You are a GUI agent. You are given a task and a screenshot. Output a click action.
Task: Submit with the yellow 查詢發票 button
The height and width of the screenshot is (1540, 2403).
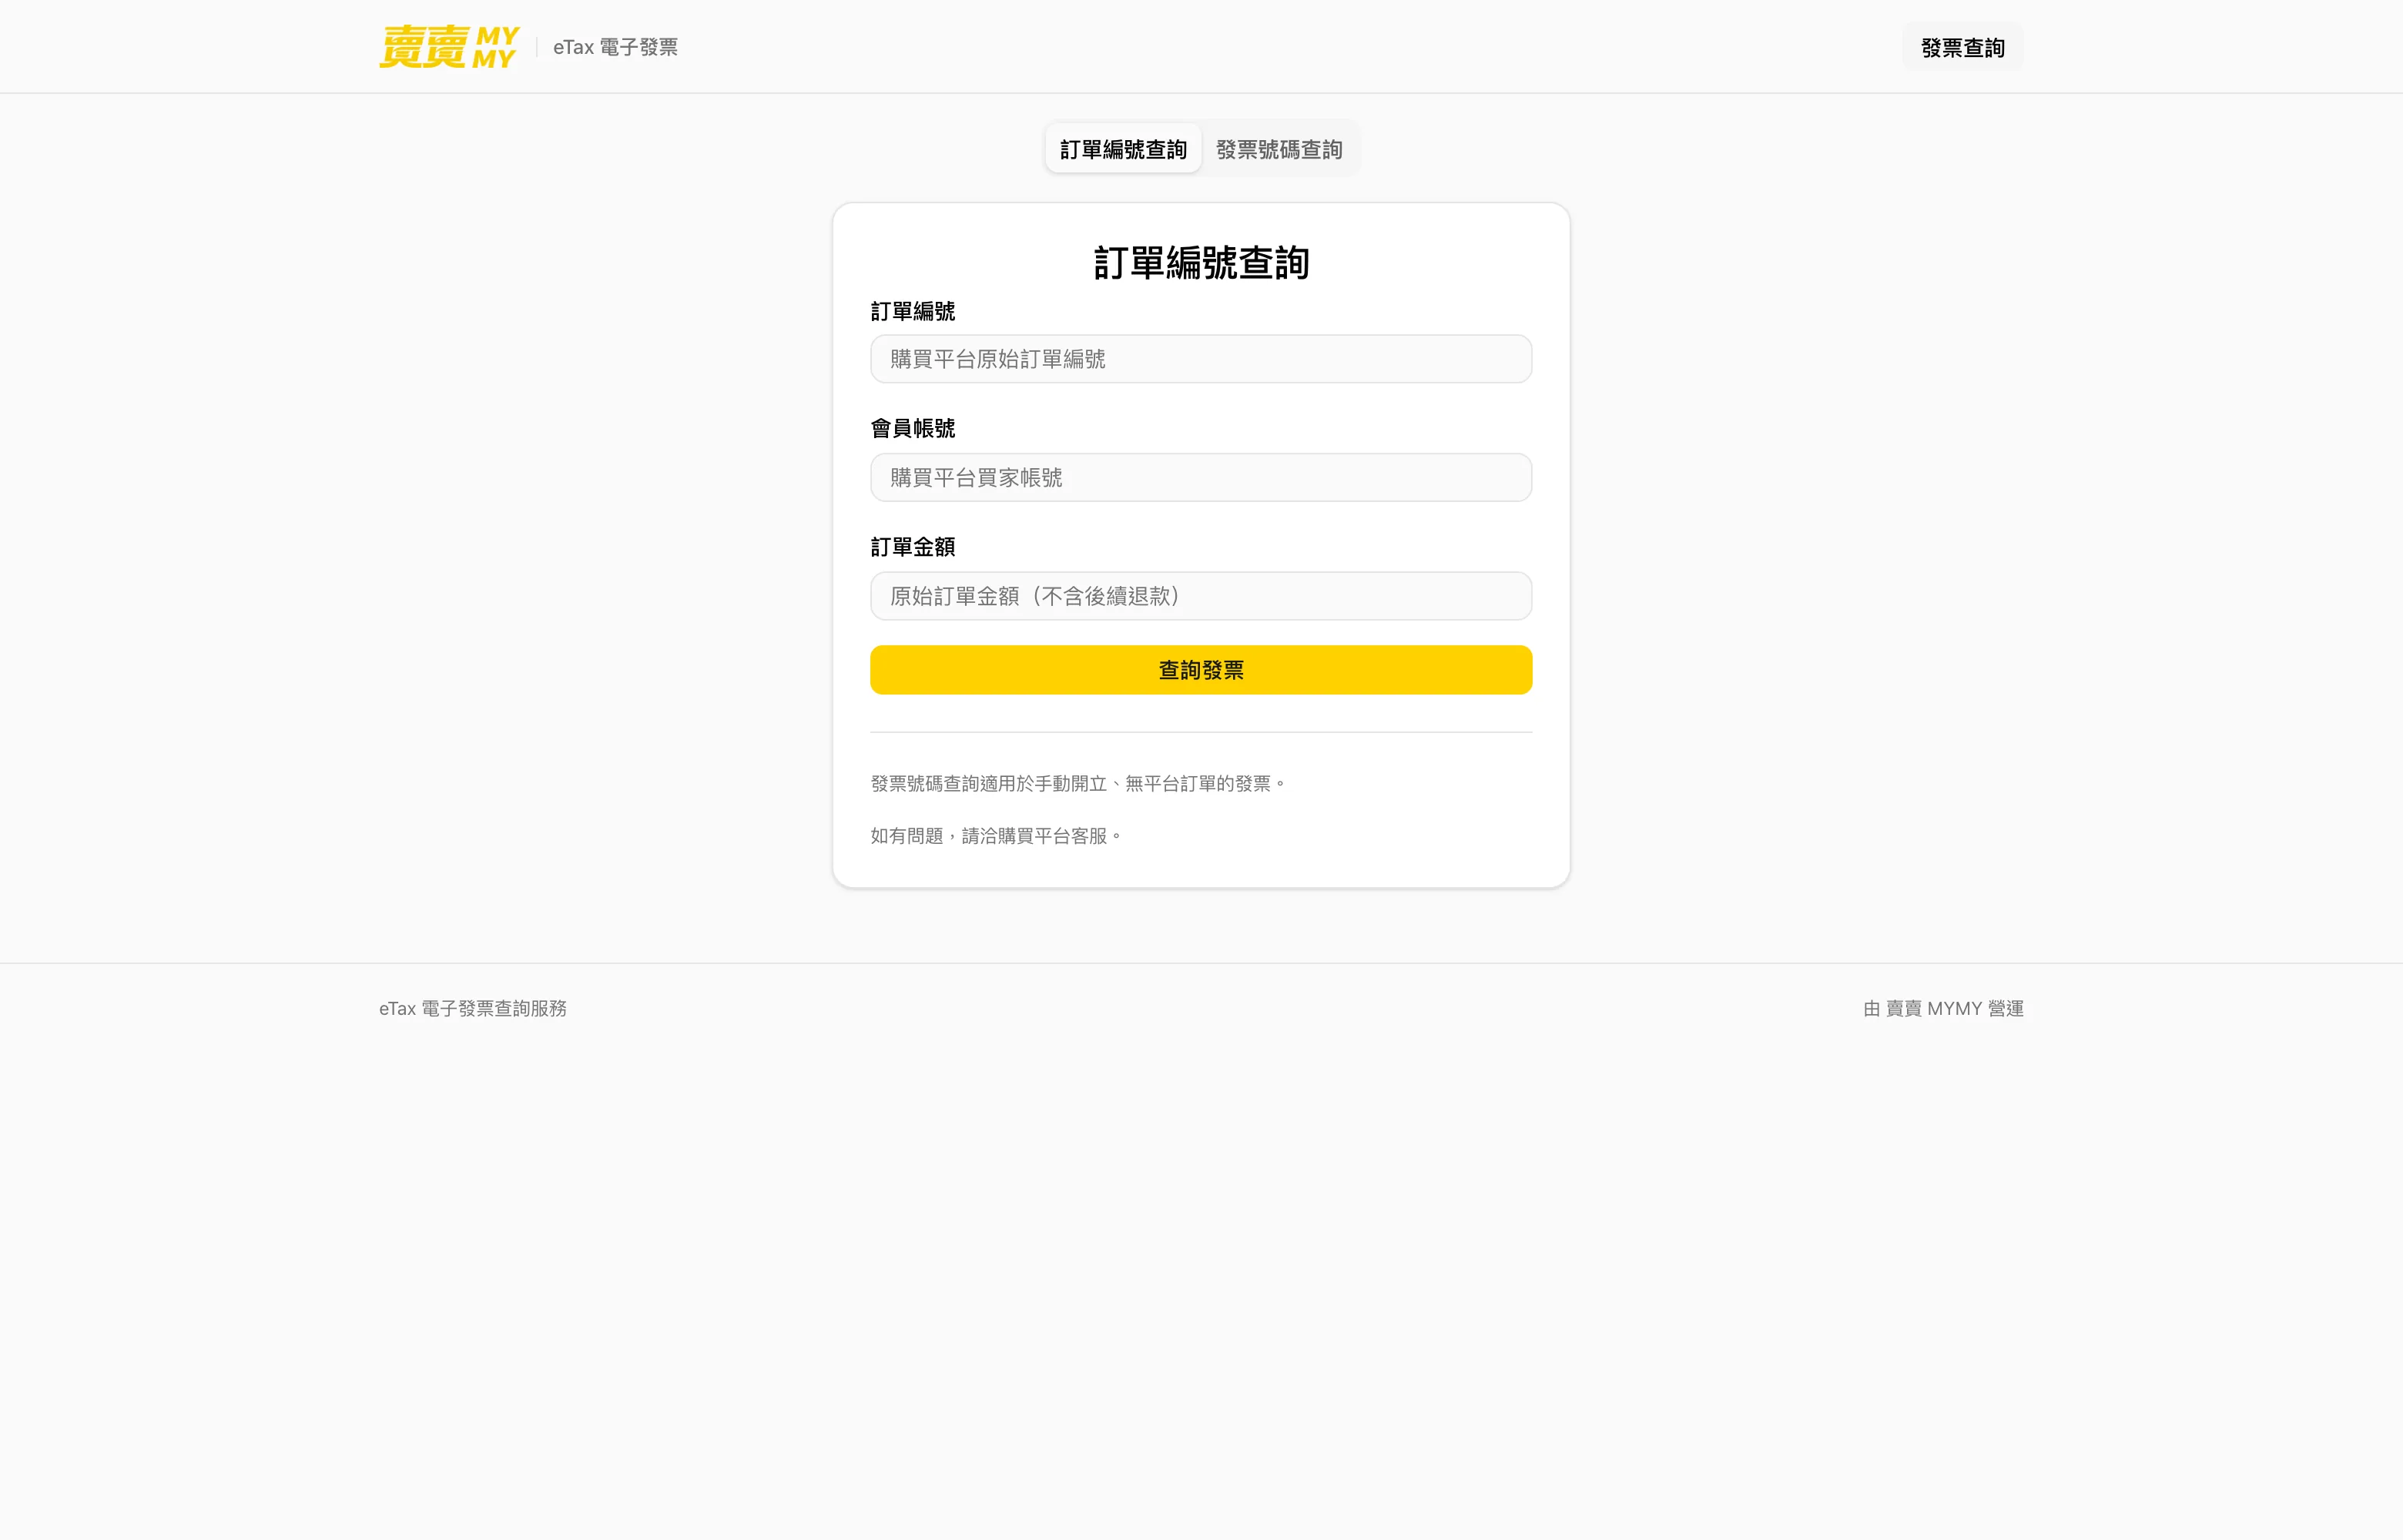click(1201, 670)
